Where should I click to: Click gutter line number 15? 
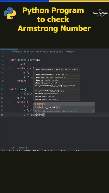pos(2,110)
